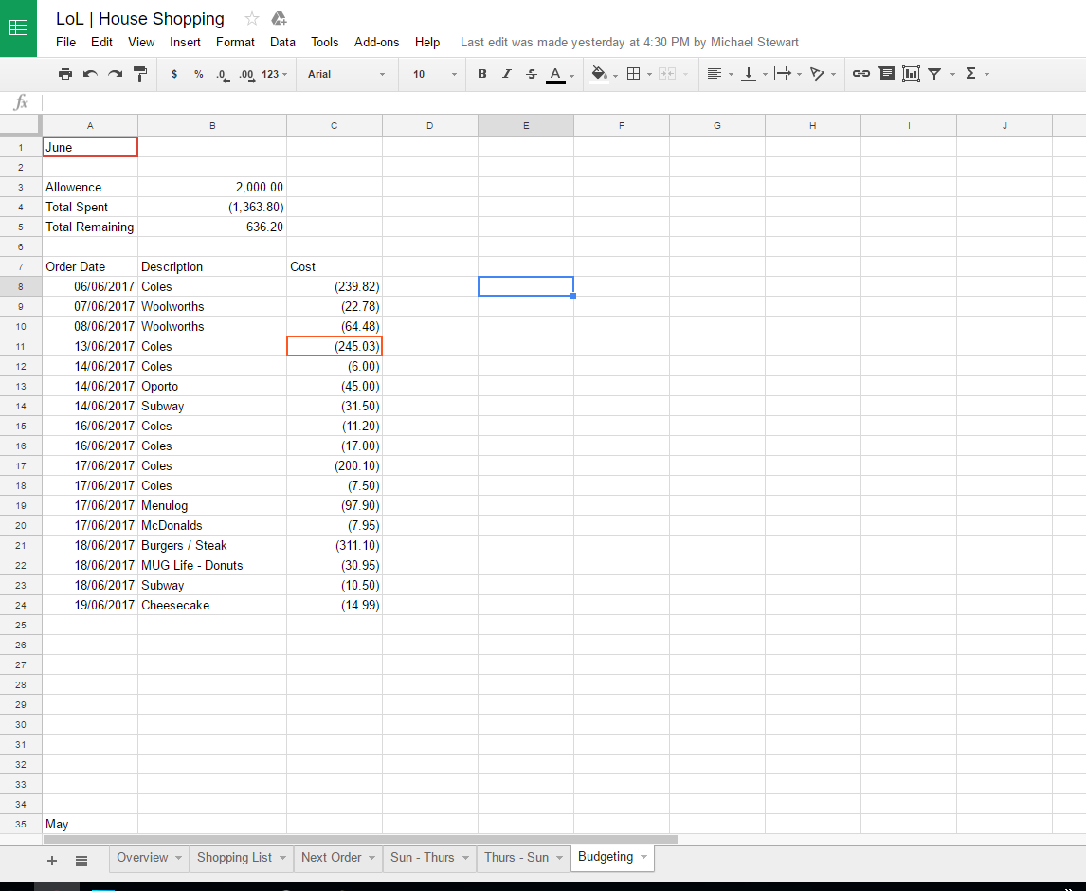The width and height of the screenshot is (1086, 891).
Task: Open the font size dropdown
Action: click(x=434, y=74)
